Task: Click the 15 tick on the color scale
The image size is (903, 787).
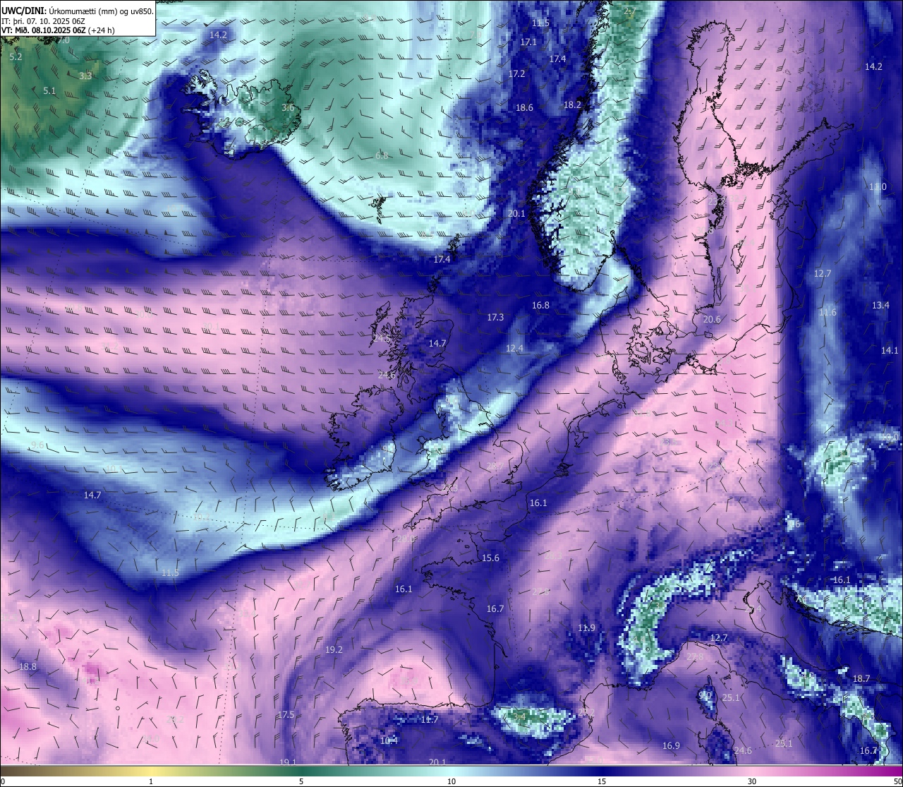Action: coord(602,782)
